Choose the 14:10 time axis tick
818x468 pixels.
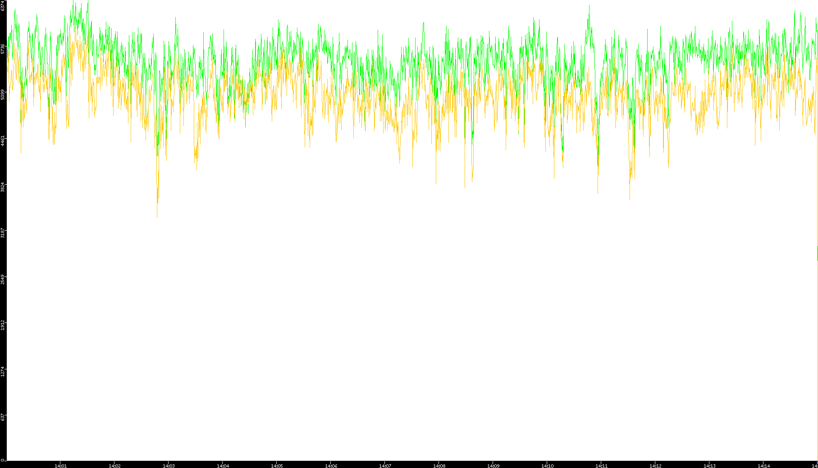547,465
